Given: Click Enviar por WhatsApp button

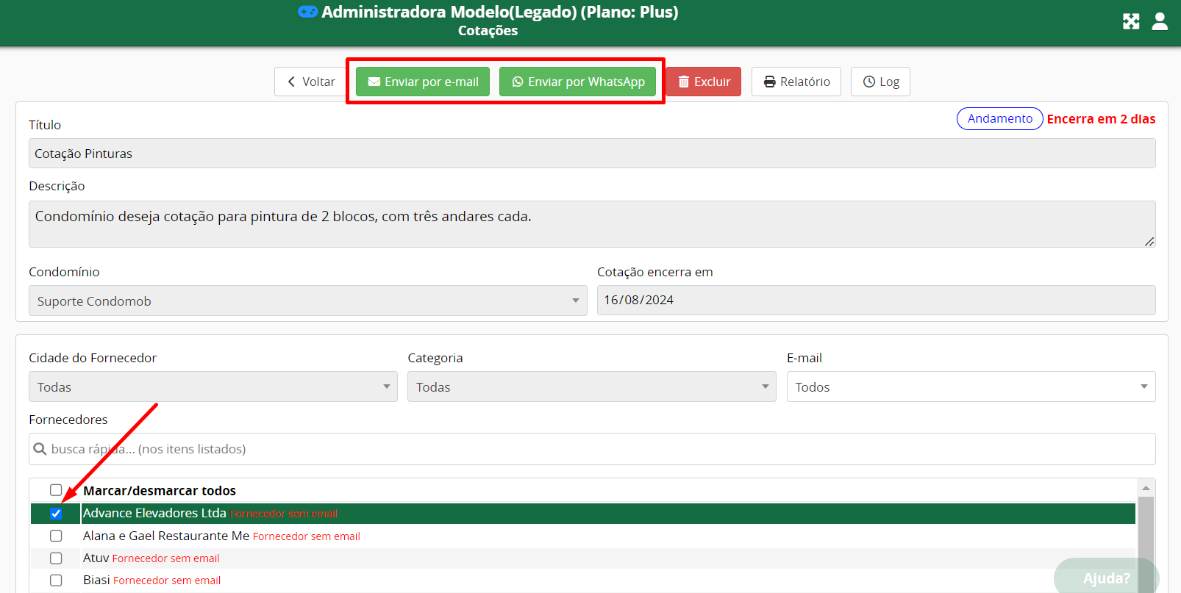Looking at the screenshot, I should point(578,82).
